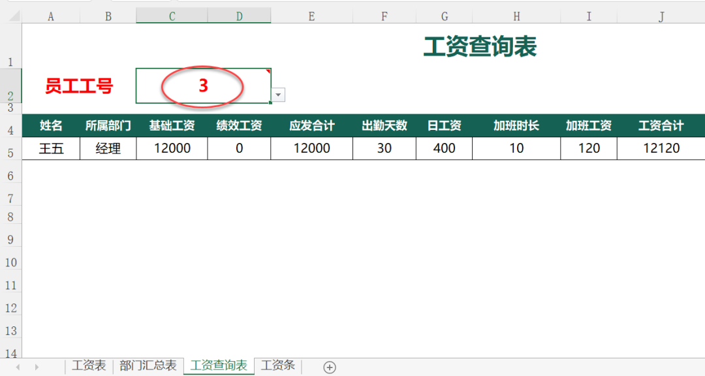Switch to the 工资表 sheet tab

pyautogui.click(x=91, y=366)
